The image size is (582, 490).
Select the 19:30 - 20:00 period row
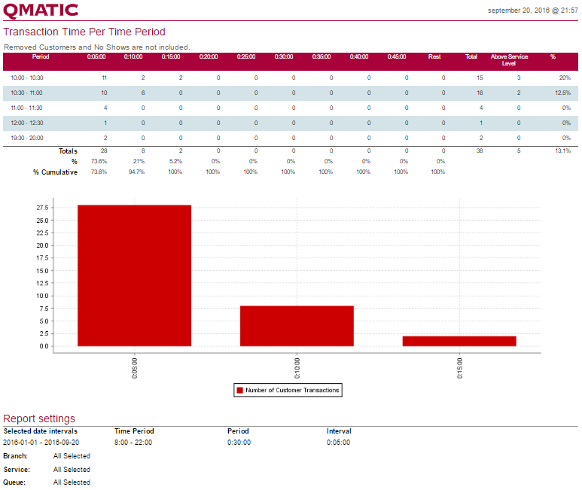27,138
